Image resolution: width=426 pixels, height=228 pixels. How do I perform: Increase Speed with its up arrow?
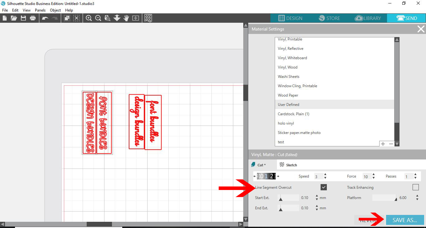(325, 175)
